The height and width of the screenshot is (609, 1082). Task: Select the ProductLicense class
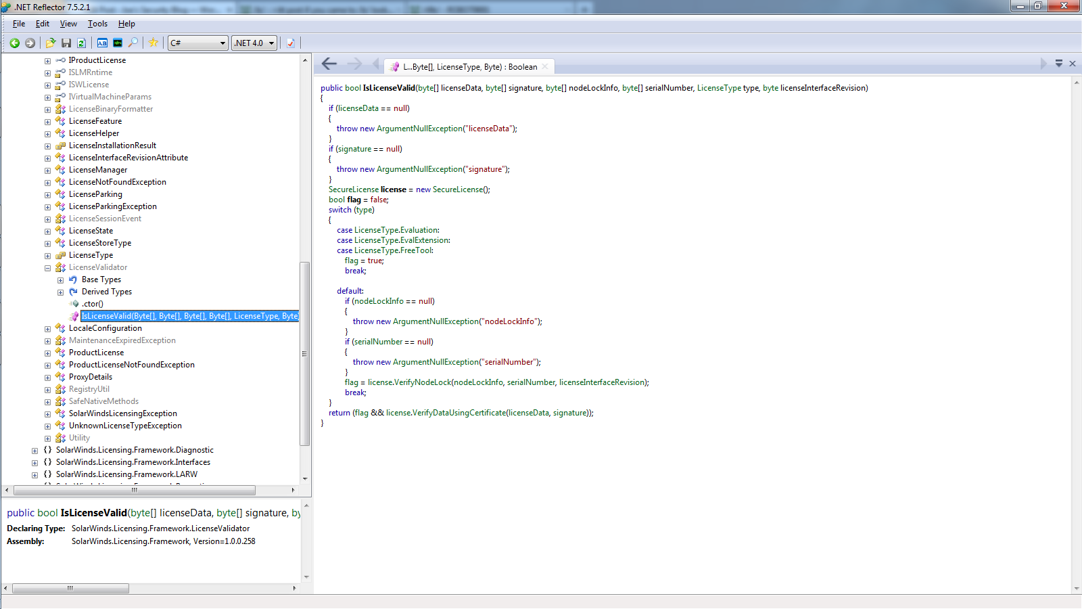click(x=97, y=353)
